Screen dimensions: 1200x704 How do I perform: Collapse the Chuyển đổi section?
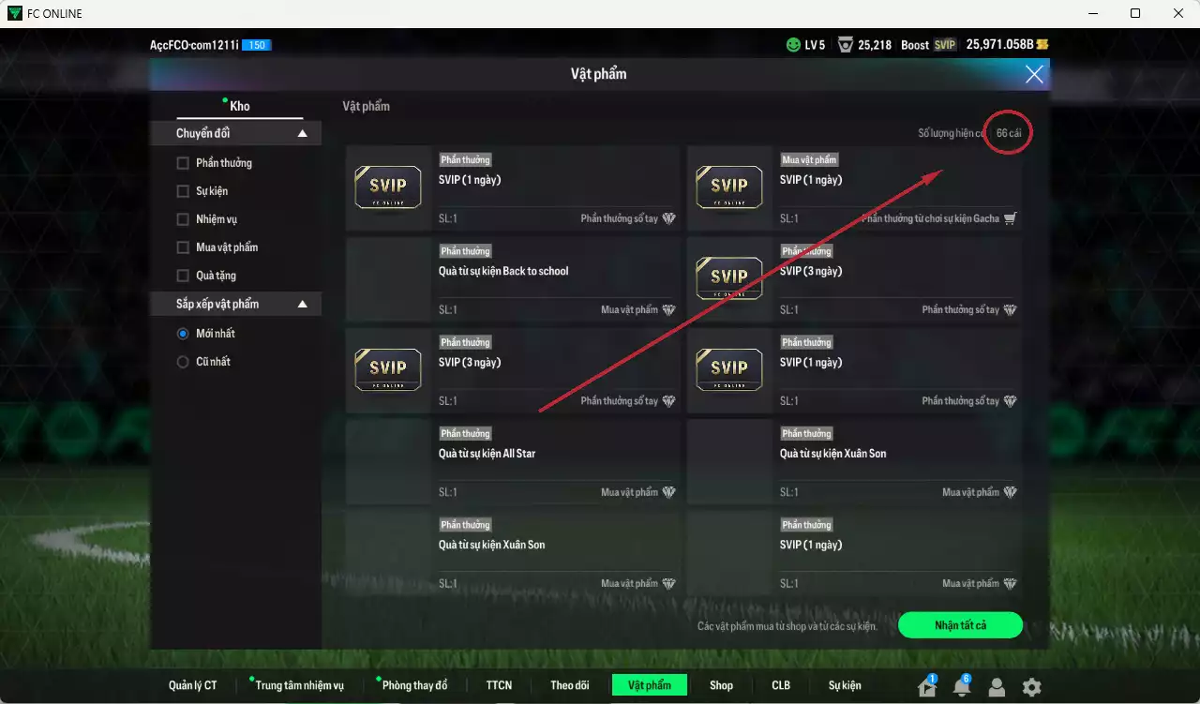(x=302, y=134)
